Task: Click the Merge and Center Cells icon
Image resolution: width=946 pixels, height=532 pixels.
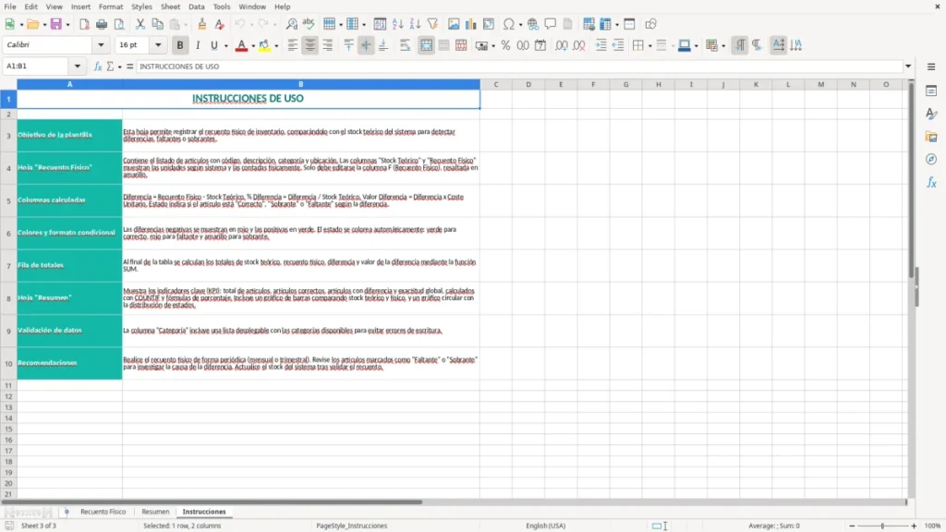Action: (426, 45)
